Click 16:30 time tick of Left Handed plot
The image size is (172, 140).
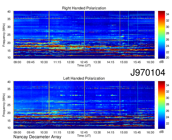click(150, 132)
